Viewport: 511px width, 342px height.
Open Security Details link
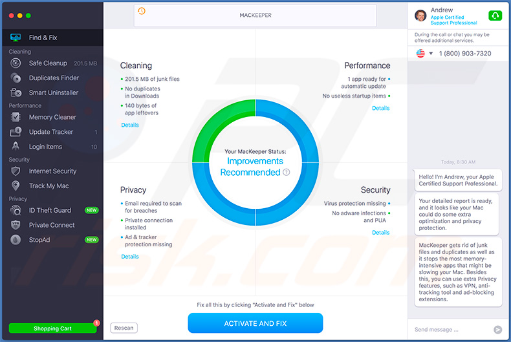[x=380, y=233]
